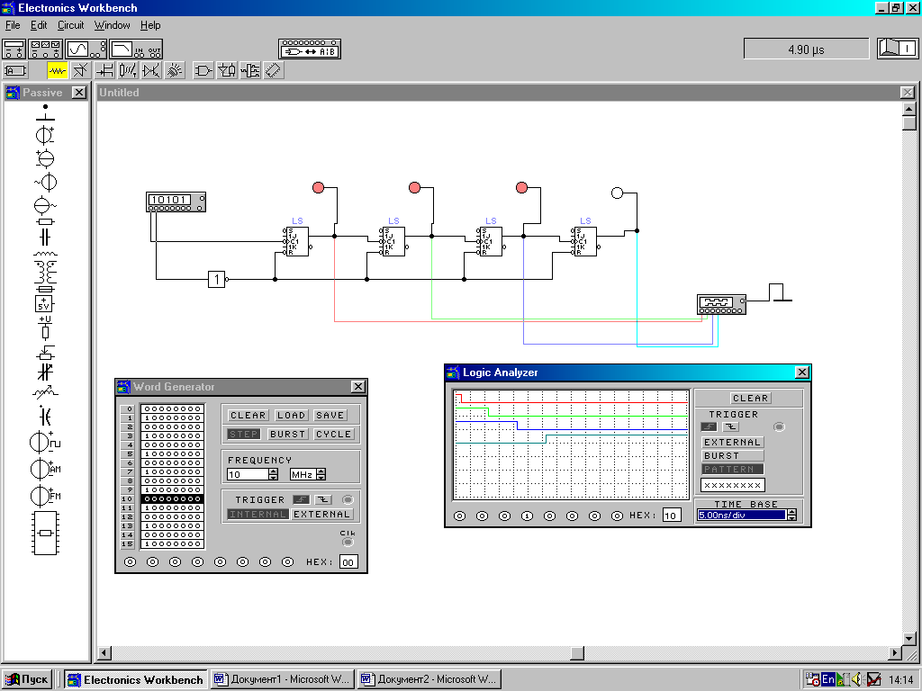Screen dimensions: 922x691
Task: Choose EXTERNAL trigger in Logic Analyzer
Action: coord(732,443)
